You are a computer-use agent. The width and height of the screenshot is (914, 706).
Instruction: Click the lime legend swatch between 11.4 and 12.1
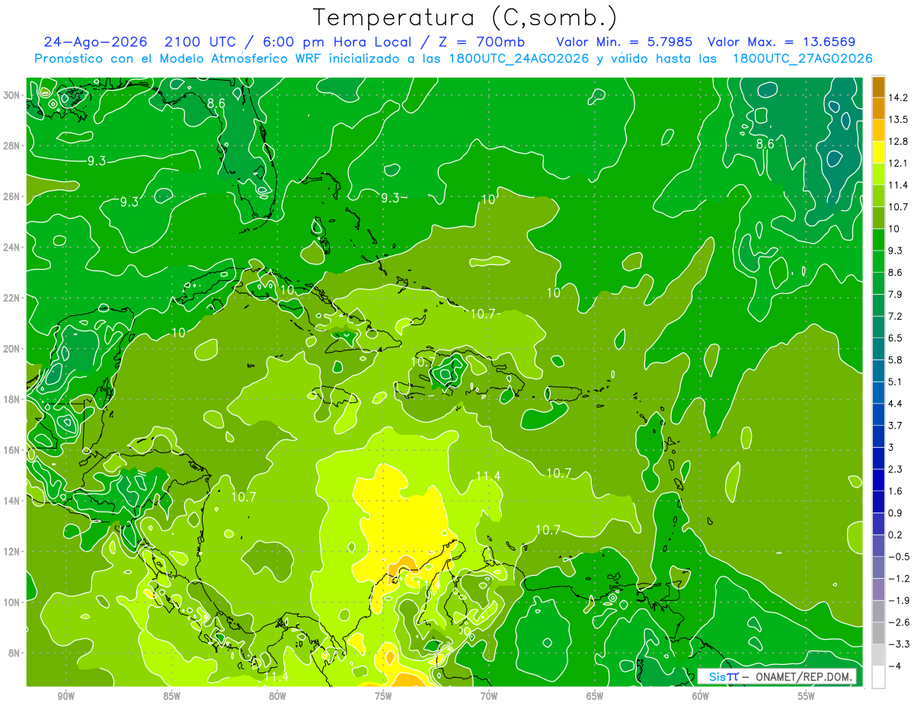[878, 174]
